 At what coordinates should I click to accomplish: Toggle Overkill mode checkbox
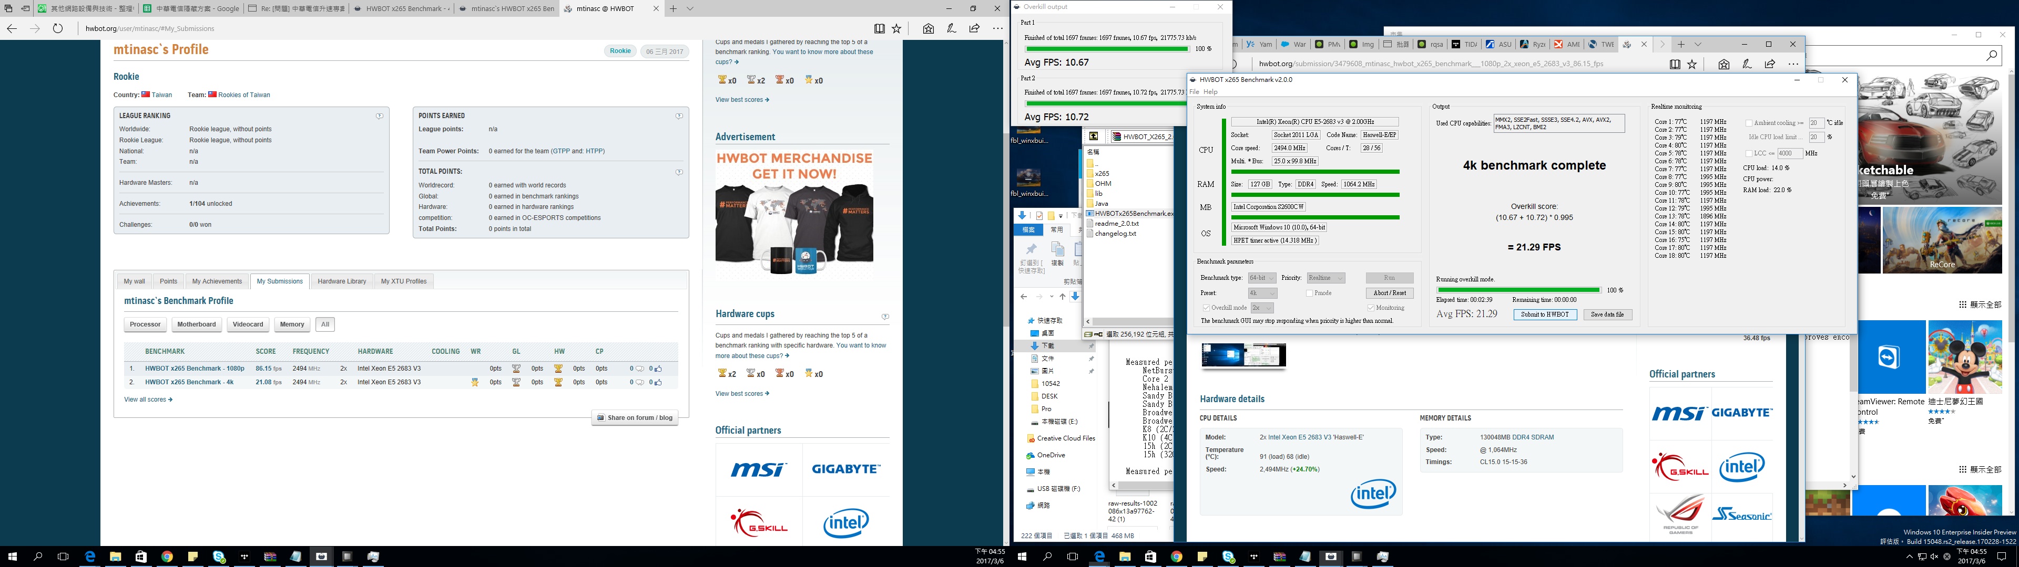click(1206, 308)
